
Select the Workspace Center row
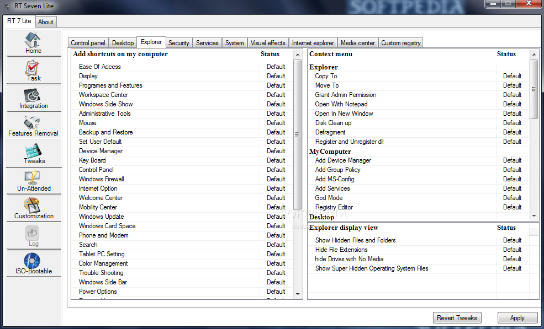click(182, 95)
